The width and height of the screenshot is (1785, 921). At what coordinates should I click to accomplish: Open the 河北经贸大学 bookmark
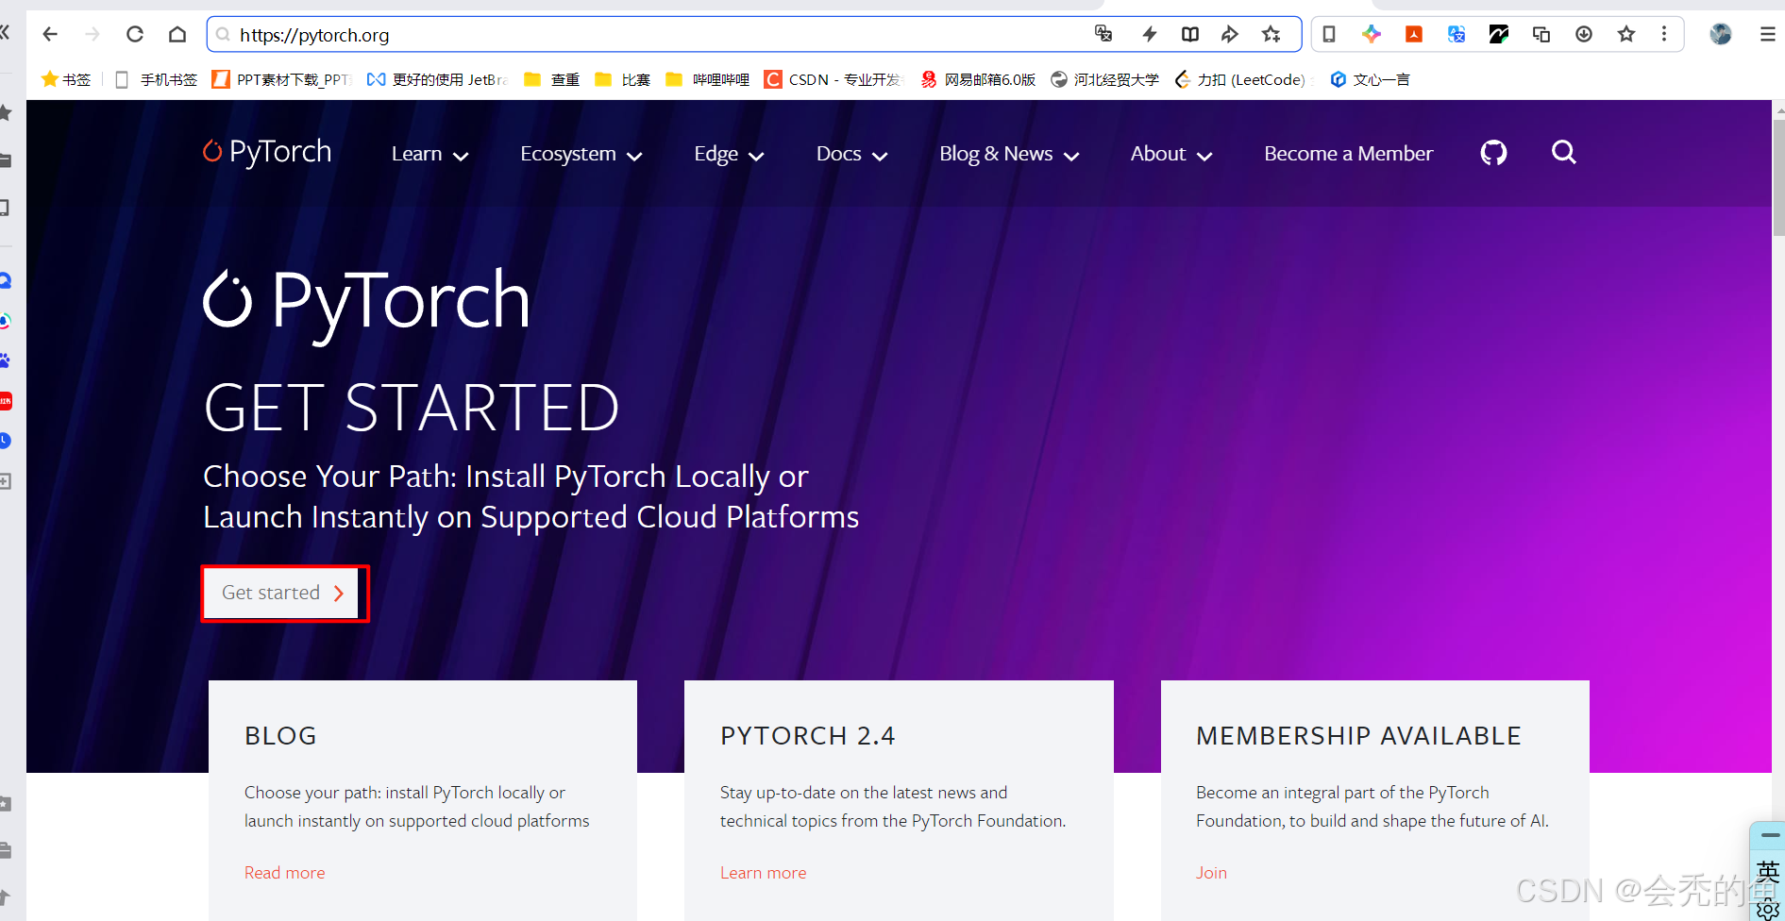pyautogui.click(x=1104, y=79)
